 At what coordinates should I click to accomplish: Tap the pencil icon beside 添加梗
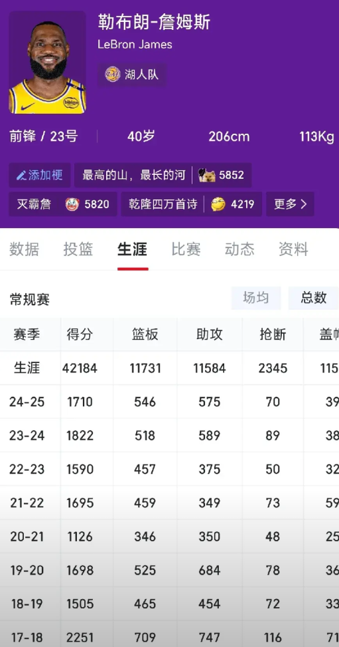pyautogui.click(x=21, y=175)
